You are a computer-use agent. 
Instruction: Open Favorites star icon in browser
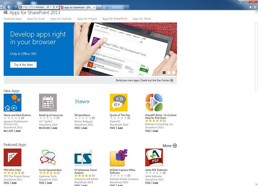[x=250, y=7]
